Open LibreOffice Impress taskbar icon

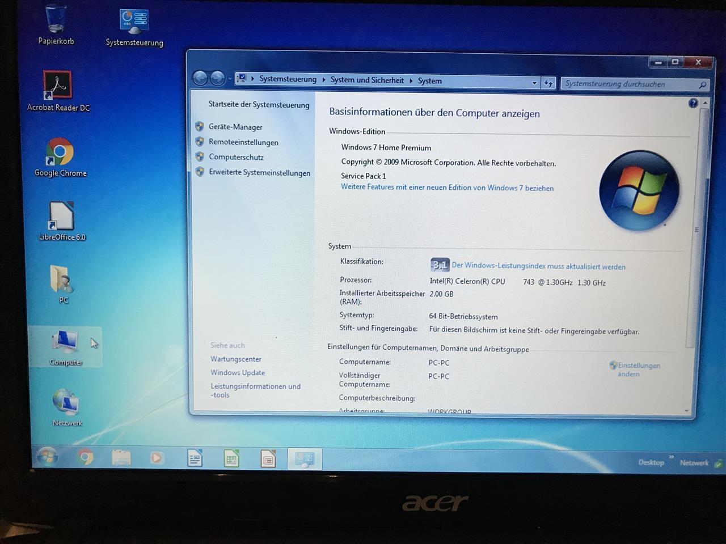268,458
